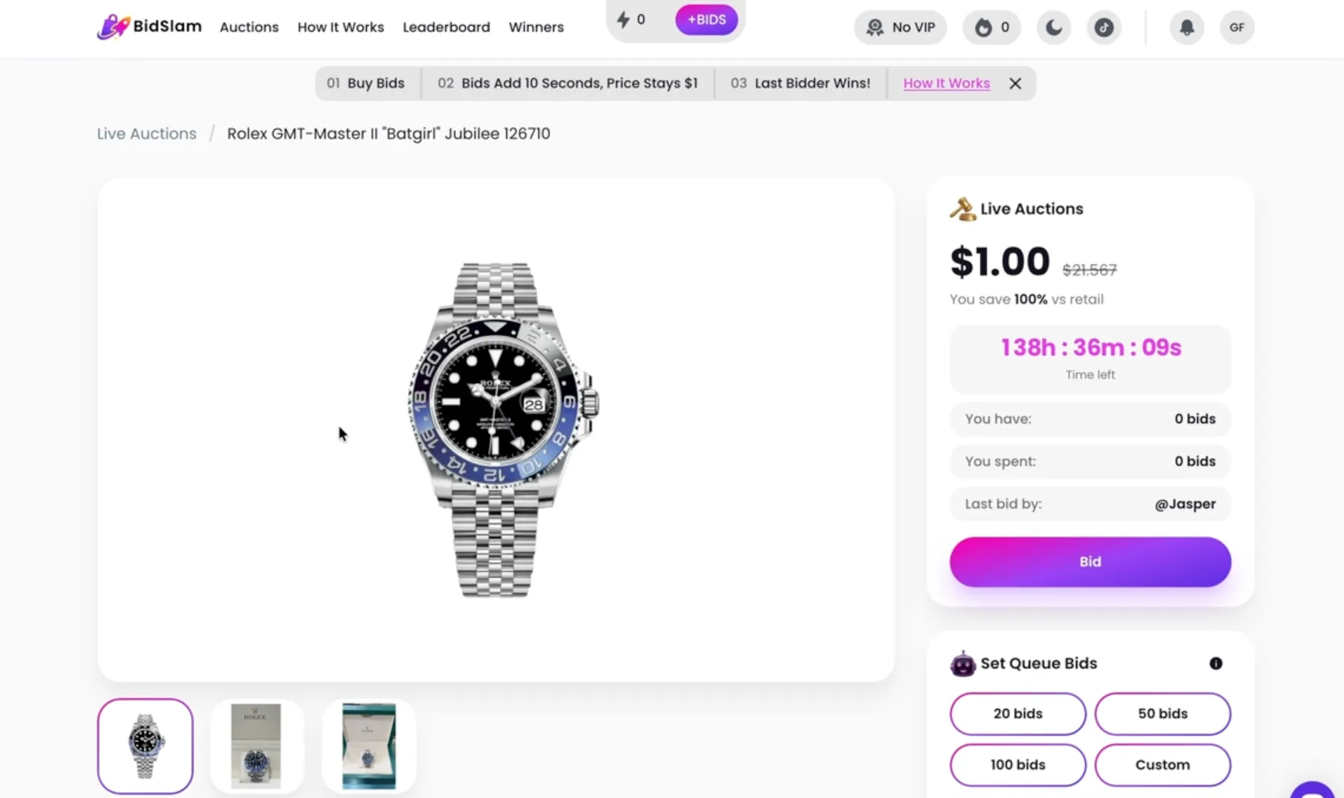Viewport: 1344px width, 798px height.
Task: Select the 20 bids queue option
Action: [1018, 714]
